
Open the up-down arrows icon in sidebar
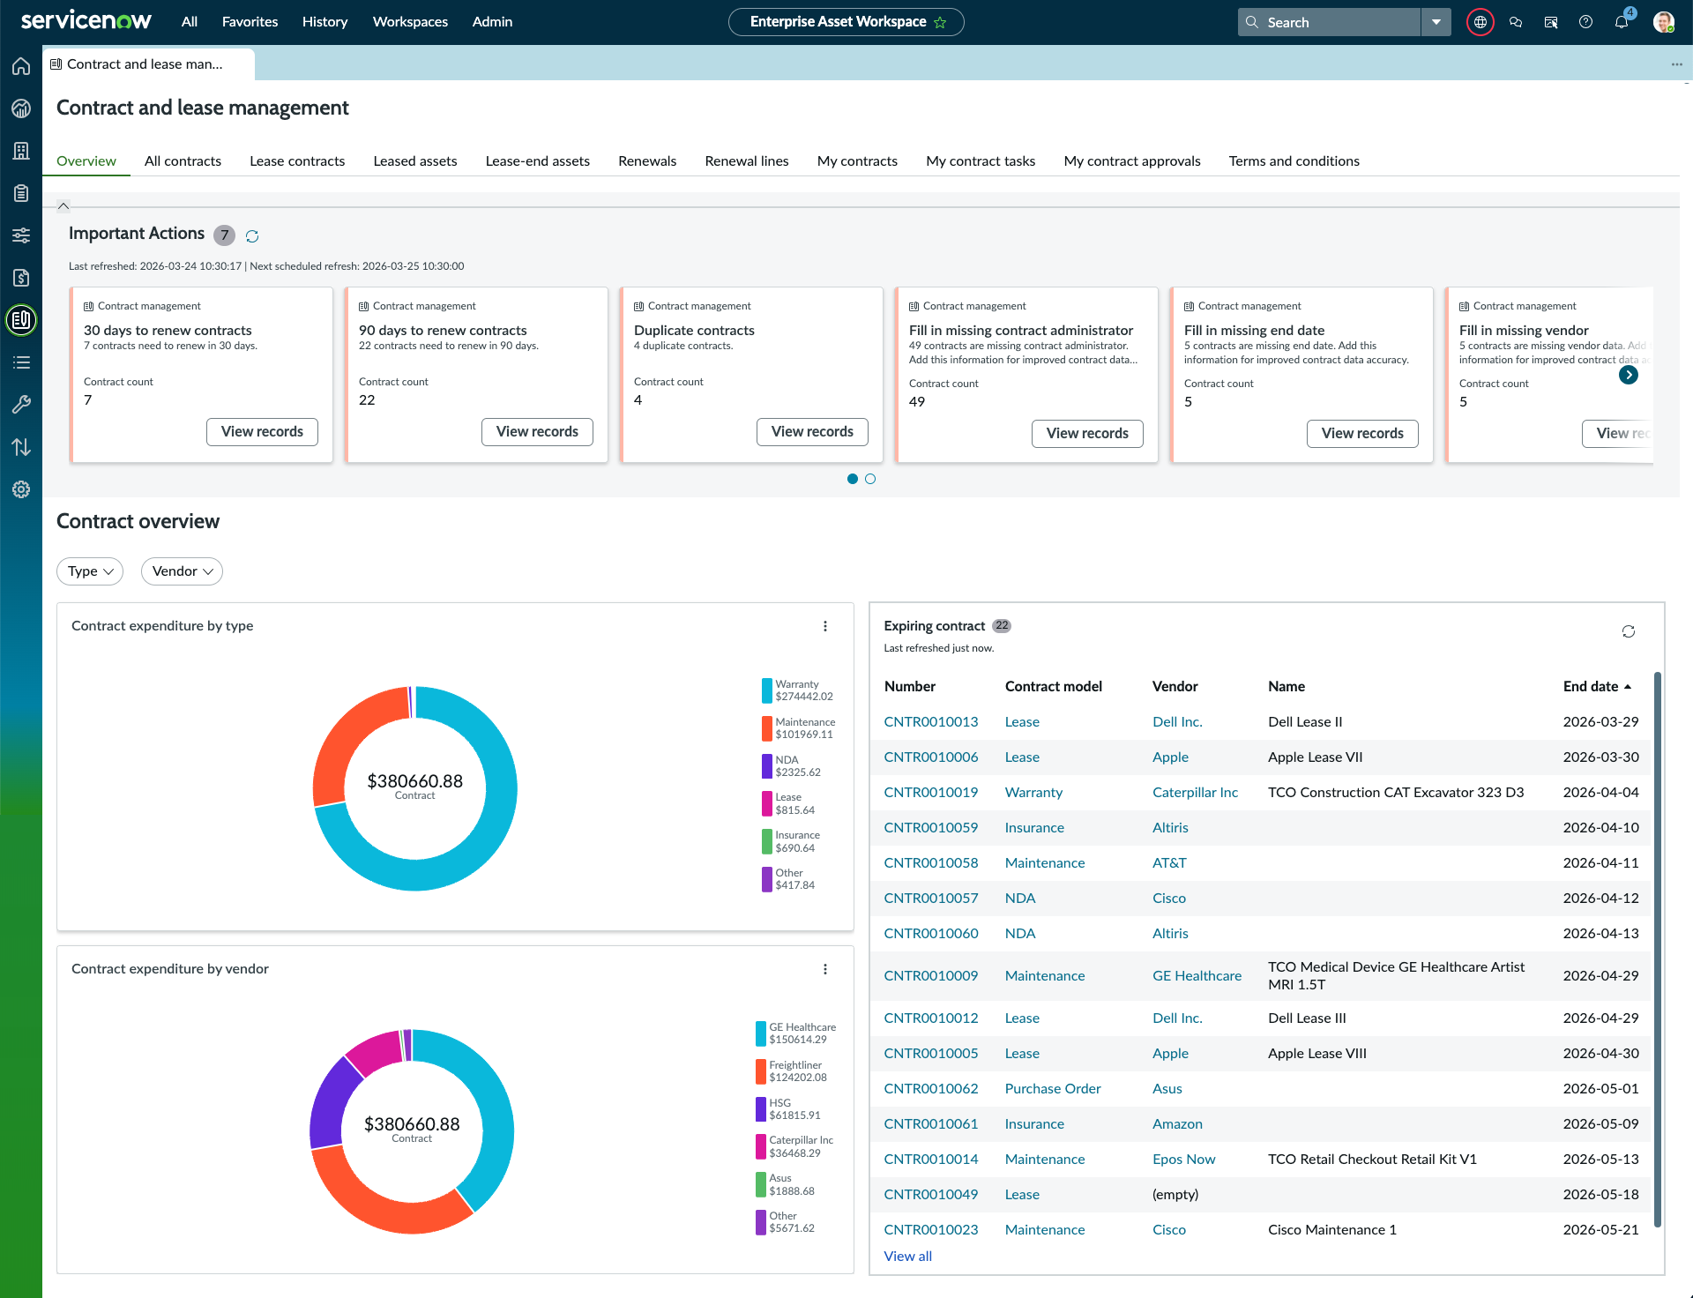tap(21, 447)
